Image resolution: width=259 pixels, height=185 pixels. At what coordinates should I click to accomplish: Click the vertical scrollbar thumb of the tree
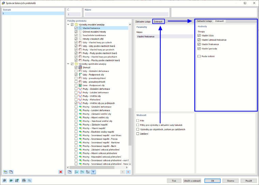(130, 127)
